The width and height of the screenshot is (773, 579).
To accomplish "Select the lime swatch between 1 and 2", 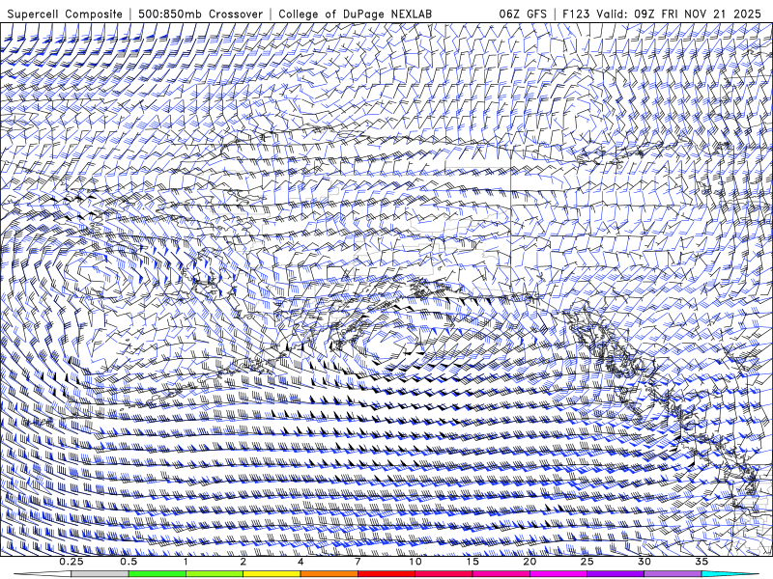I will tap(215, 574).
